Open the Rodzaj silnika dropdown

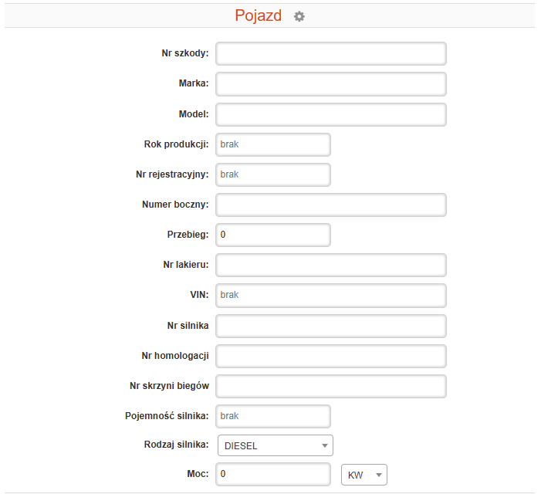tap(275, 445)
